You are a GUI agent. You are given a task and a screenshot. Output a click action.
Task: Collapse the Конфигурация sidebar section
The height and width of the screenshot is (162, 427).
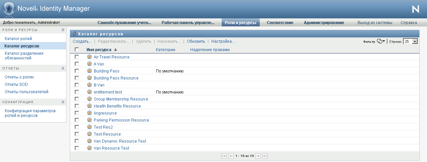coord(63,102)
